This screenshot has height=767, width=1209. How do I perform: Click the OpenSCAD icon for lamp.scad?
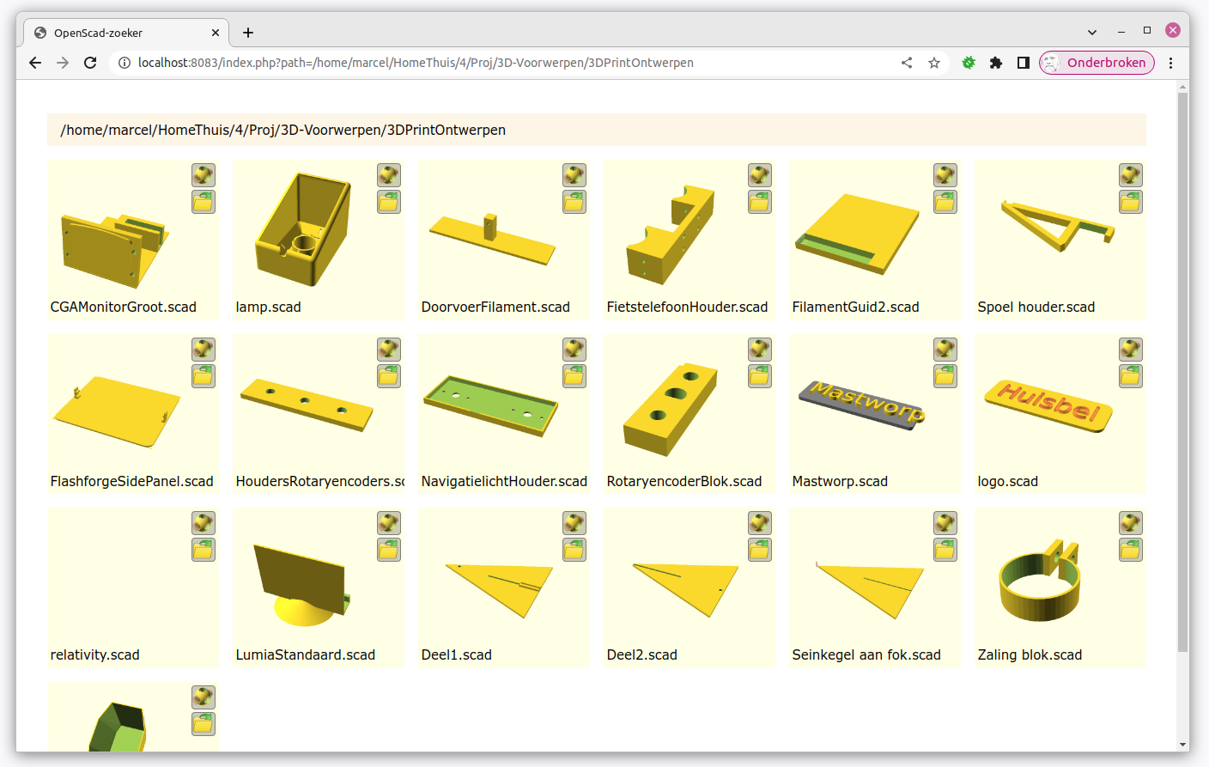pyautogui.click(x=389, y=175)
